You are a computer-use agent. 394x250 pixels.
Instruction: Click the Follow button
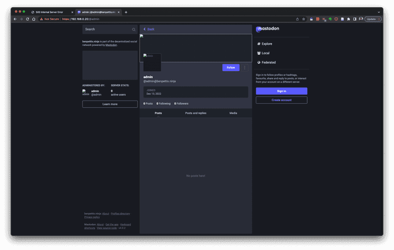coord(231,67)
